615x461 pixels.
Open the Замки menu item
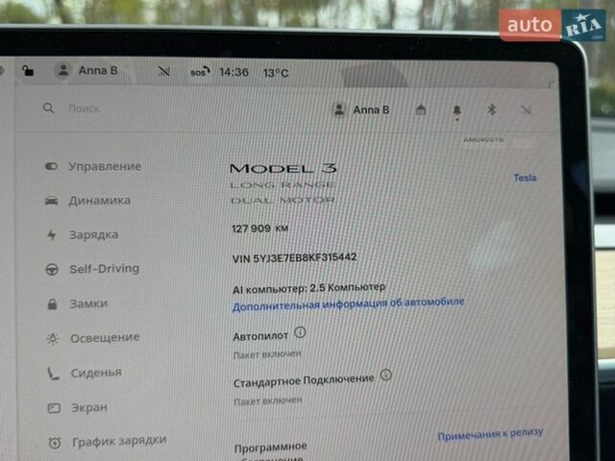(x=88, y=303)
